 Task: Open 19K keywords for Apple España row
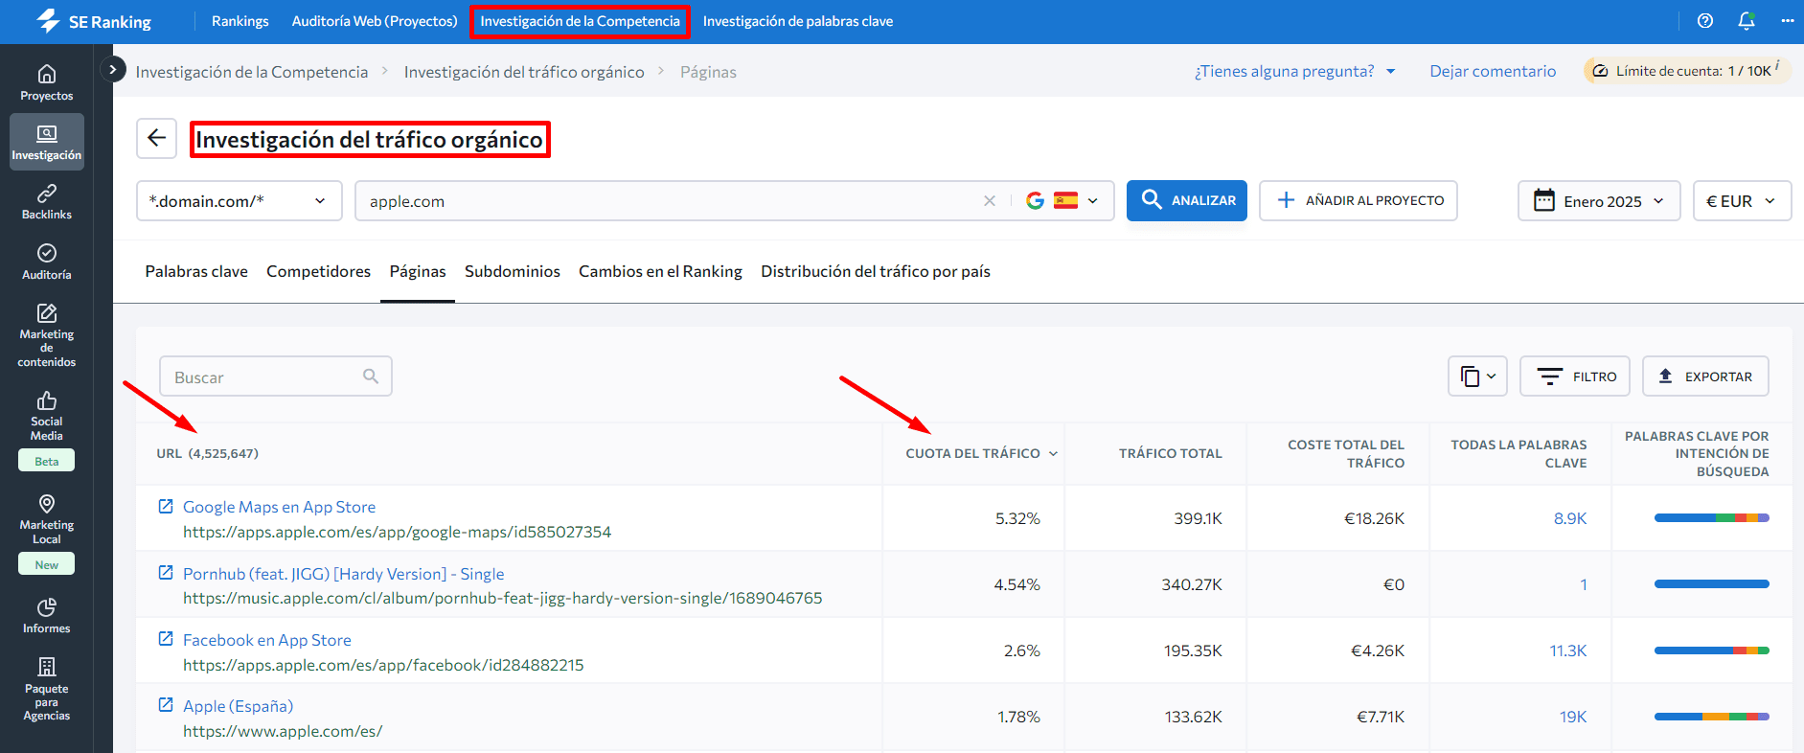(1573, 717)
